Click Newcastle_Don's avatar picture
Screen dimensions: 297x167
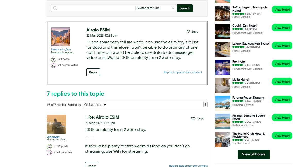[61, 37]
